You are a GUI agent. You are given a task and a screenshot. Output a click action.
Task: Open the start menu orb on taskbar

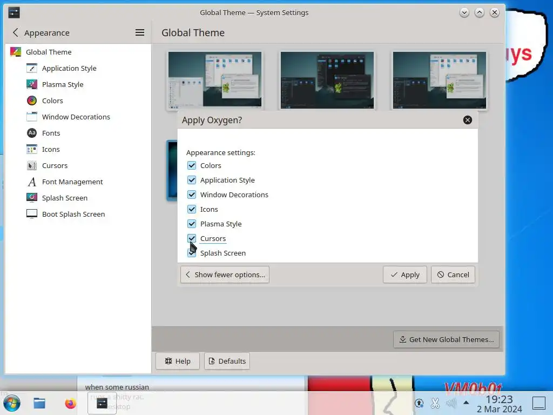coord(12,403)
